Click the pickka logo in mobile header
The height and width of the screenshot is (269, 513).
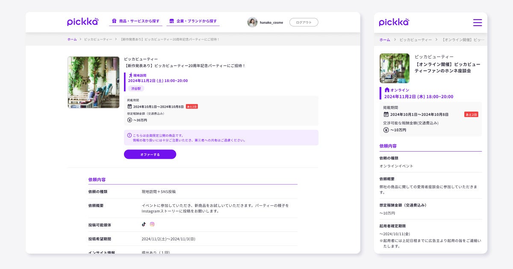[x=394, y=22]
